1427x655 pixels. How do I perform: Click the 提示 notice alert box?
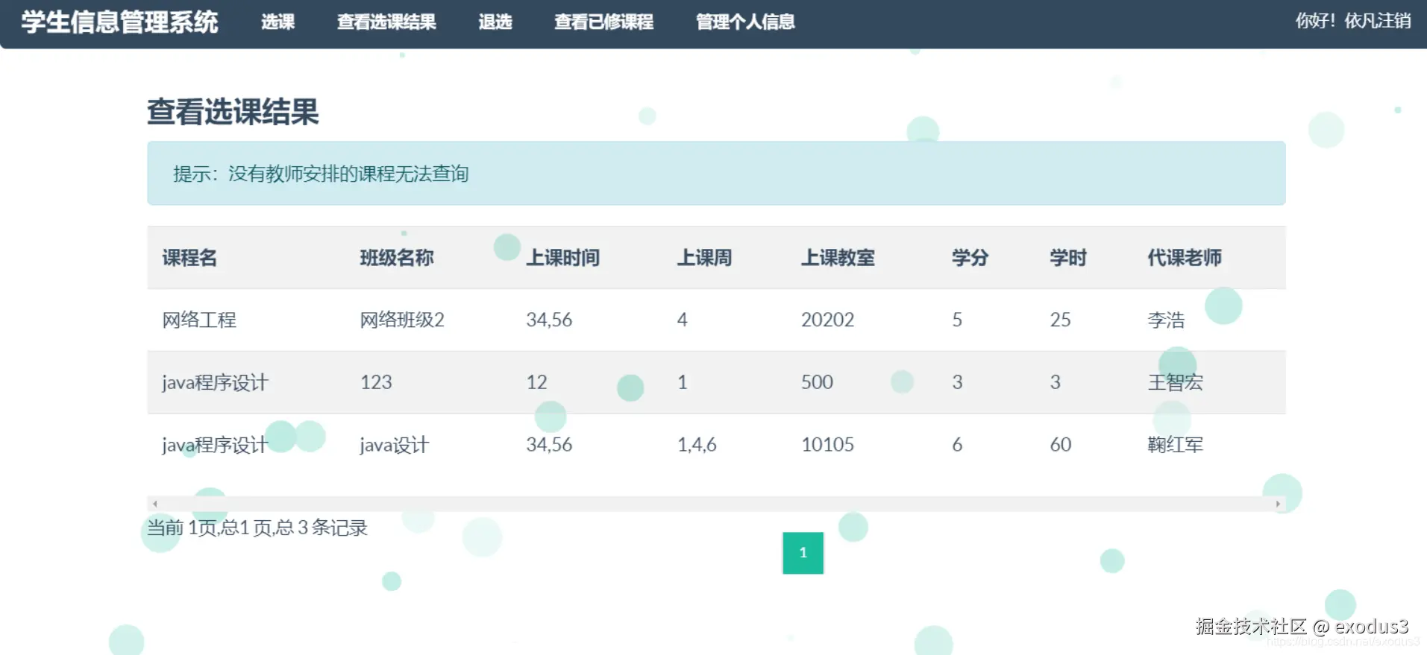pyautogui.click(x=716, y=173)
